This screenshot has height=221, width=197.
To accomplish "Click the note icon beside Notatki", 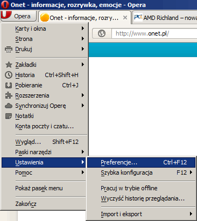I will pyautogui.click(x=9, y=116).
